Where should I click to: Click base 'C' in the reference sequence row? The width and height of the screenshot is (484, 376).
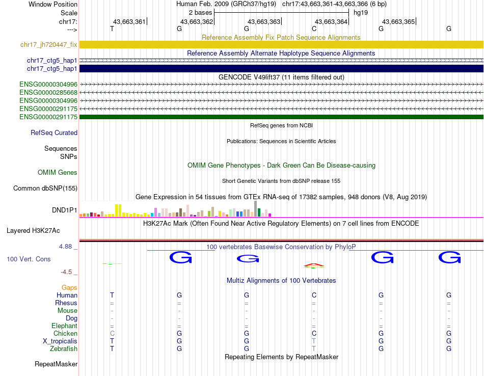[314, 29]
